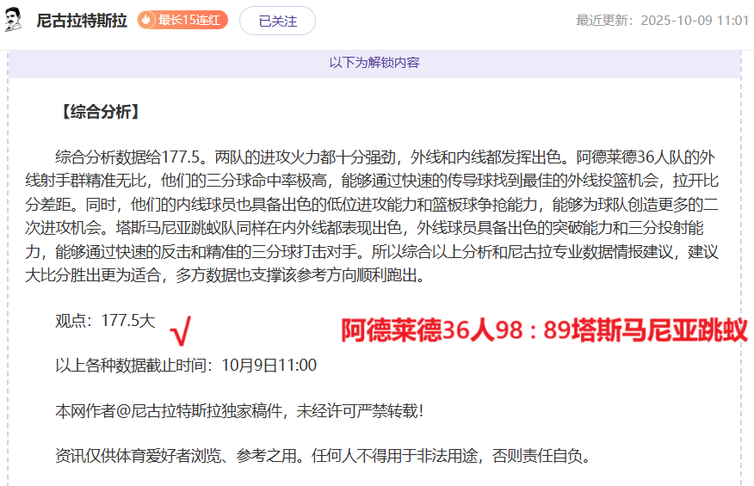
Task: Click the disclaimer line starting with 资讯仅供体育爱好者
Action: click(324, 456)
